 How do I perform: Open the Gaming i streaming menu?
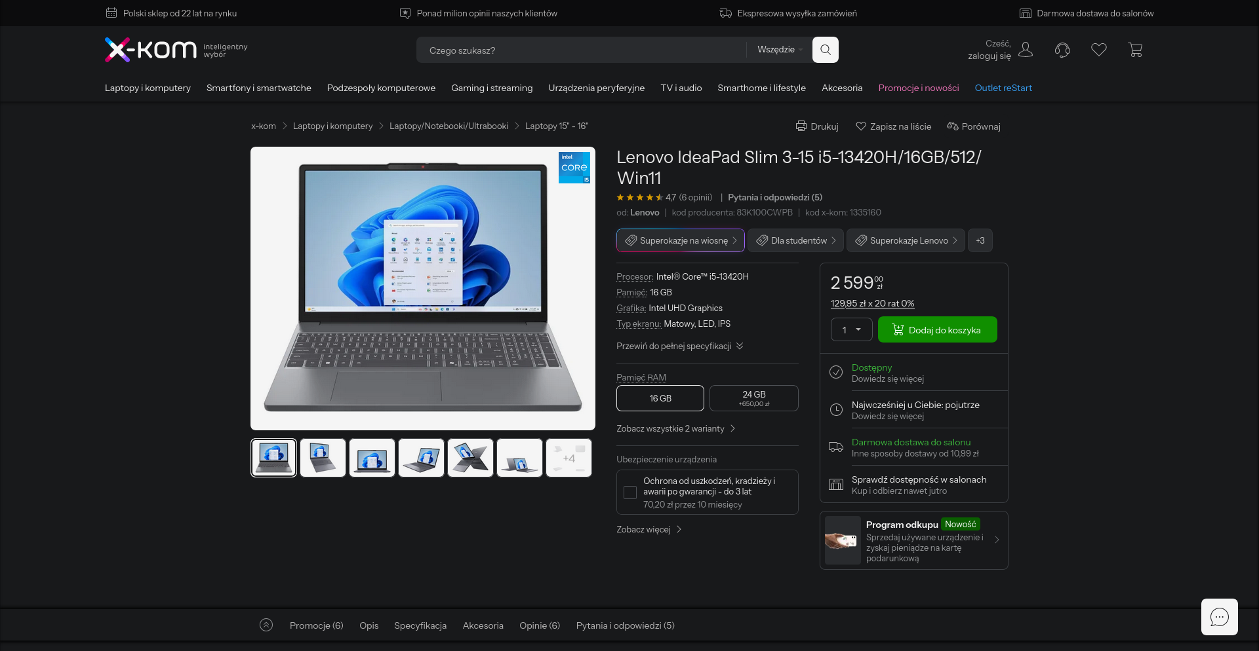click(492, 88)
